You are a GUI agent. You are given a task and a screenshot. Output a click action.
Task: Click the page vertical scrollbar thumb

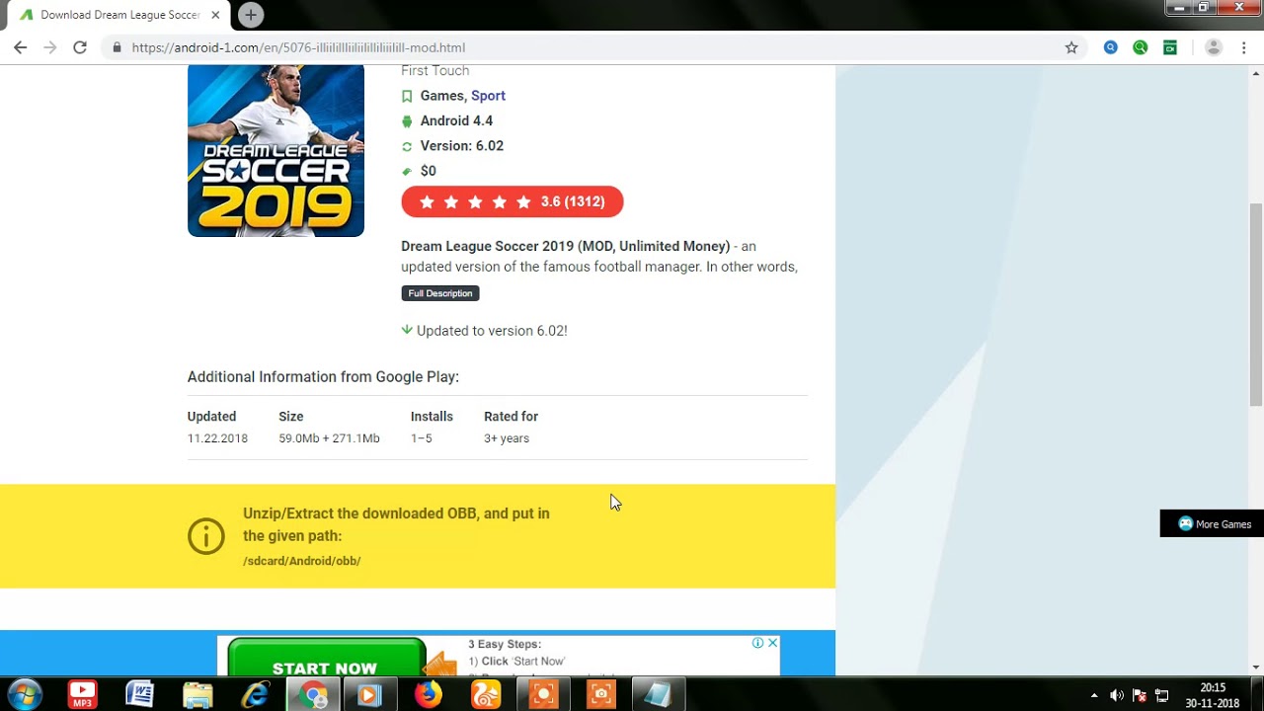pyautogui.click(x=1256, y=304)
